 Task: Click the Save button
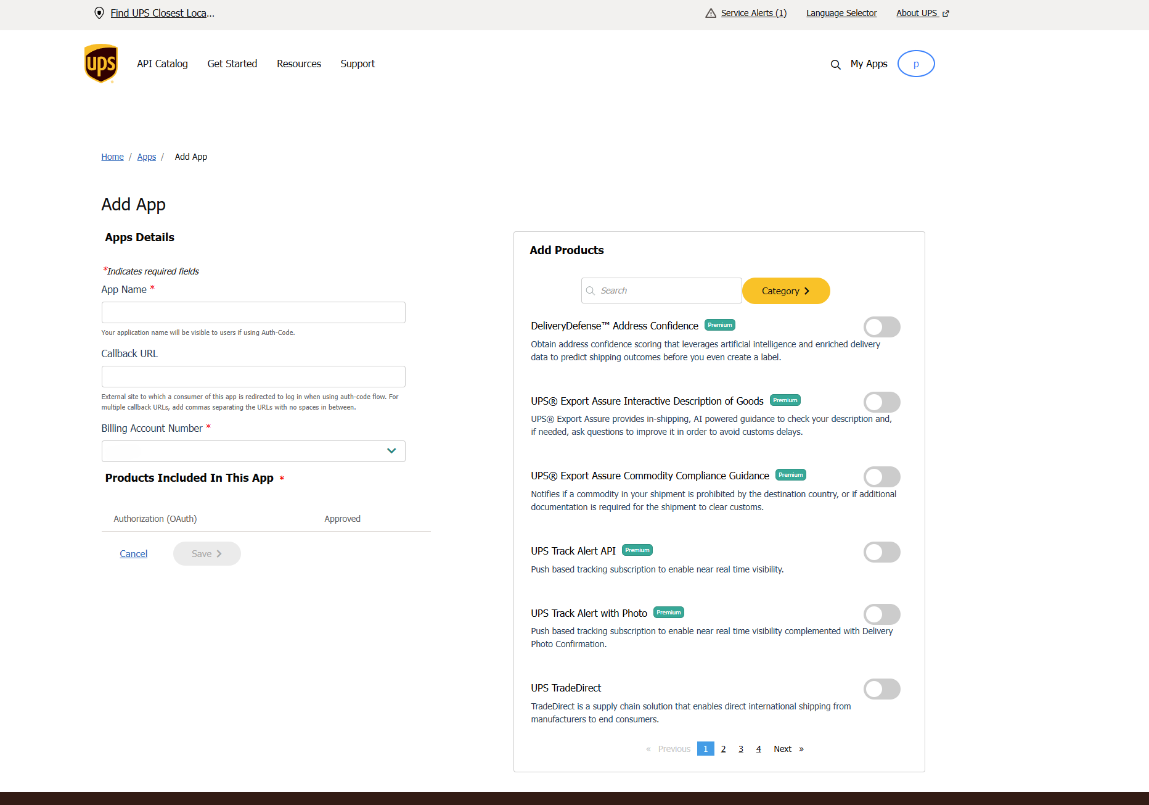207,554
